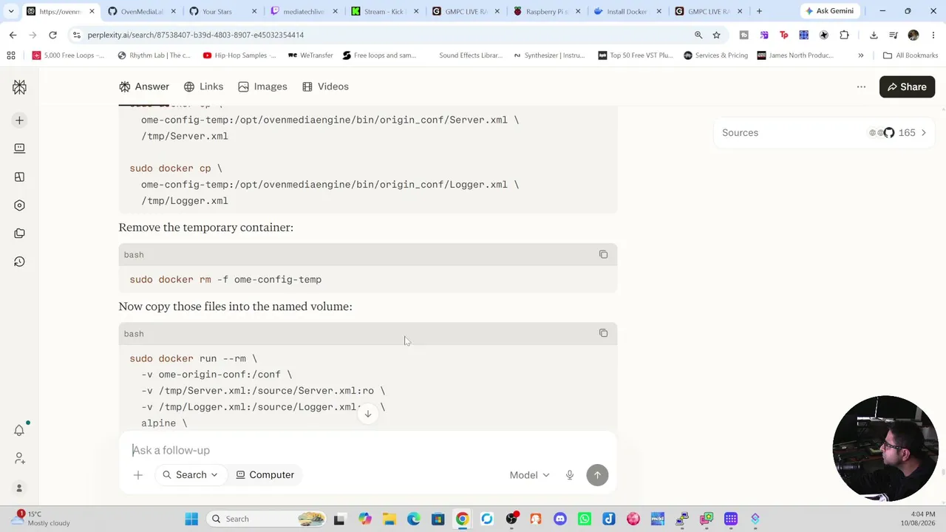
Task: Open Chrome downloads icon
Action: (x=874, y=35)
